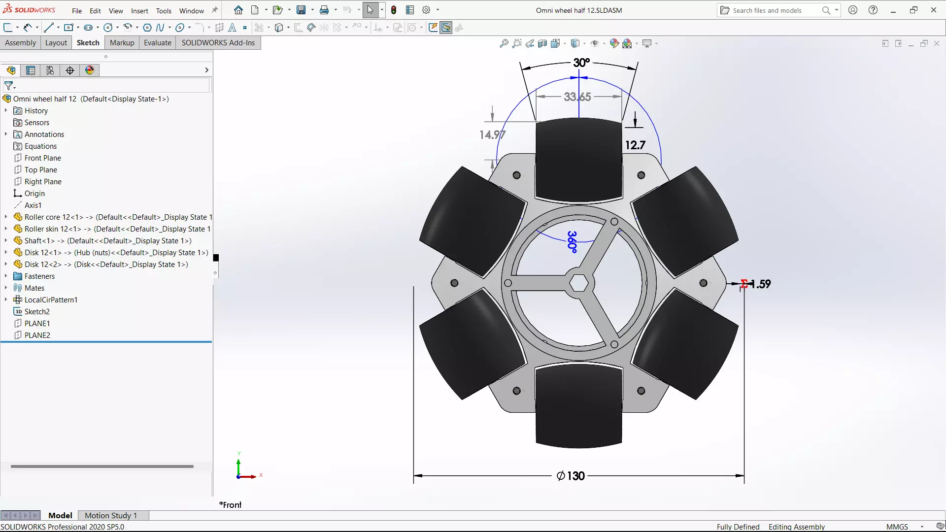
Task: Open the ConfigurationManager tab
Action: pos(50,70)
